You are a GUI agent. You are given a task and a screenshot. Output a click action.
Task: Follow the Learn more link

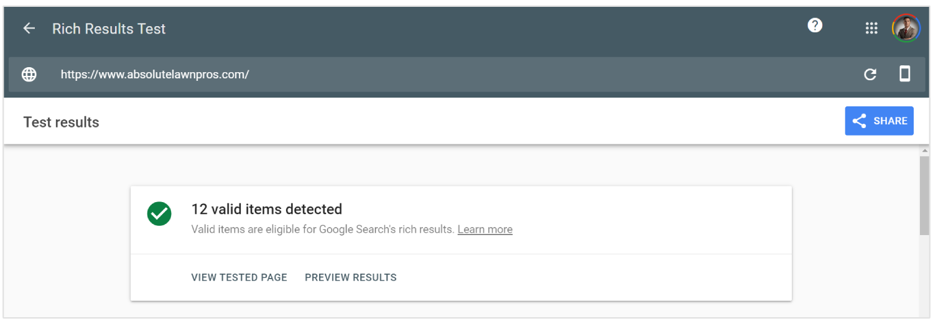point(485,229)
